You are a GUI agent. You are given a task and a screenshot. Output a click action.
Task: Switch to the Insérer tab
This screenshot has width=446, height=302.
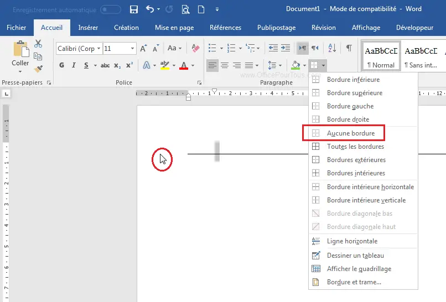click(88, 28)
